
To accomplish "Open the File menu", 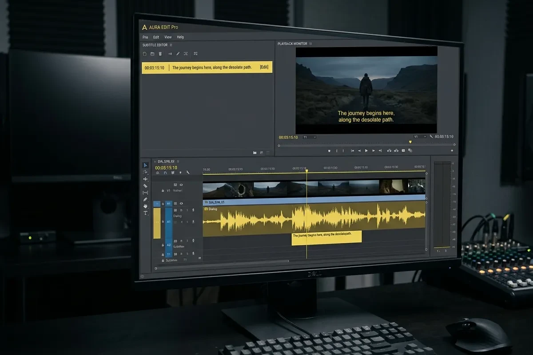I will [145, 37].
